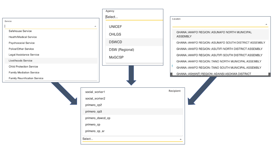Click the Service text input field
Viewport: 273px width, 153px height.
(x=49, y=26)
